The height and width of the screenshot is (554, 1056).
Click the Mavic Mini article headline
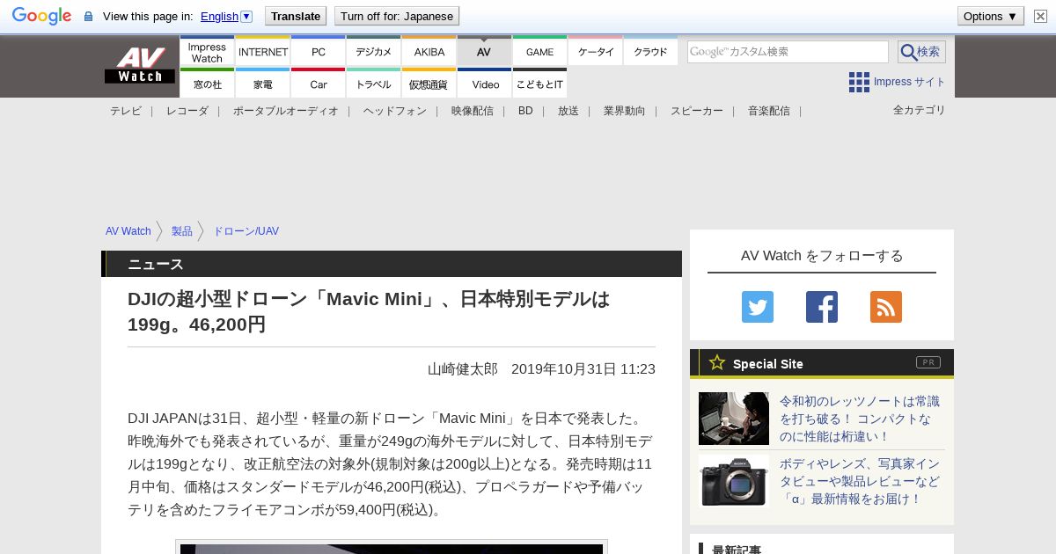click(x=369, y=311)
